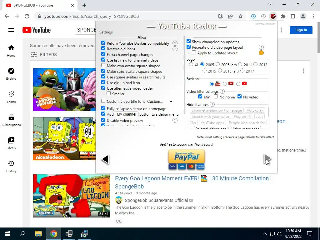This screenshot has height=240, width=320.
Task: Select the 2011 logo radio button
Action: pos(240,64)
